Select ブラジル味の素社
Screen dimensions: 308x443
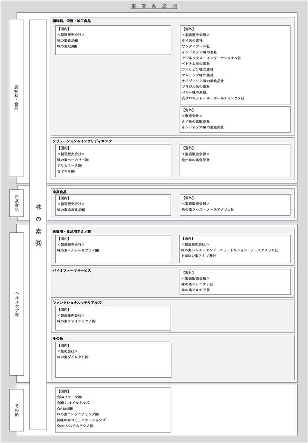coord(196,86)
